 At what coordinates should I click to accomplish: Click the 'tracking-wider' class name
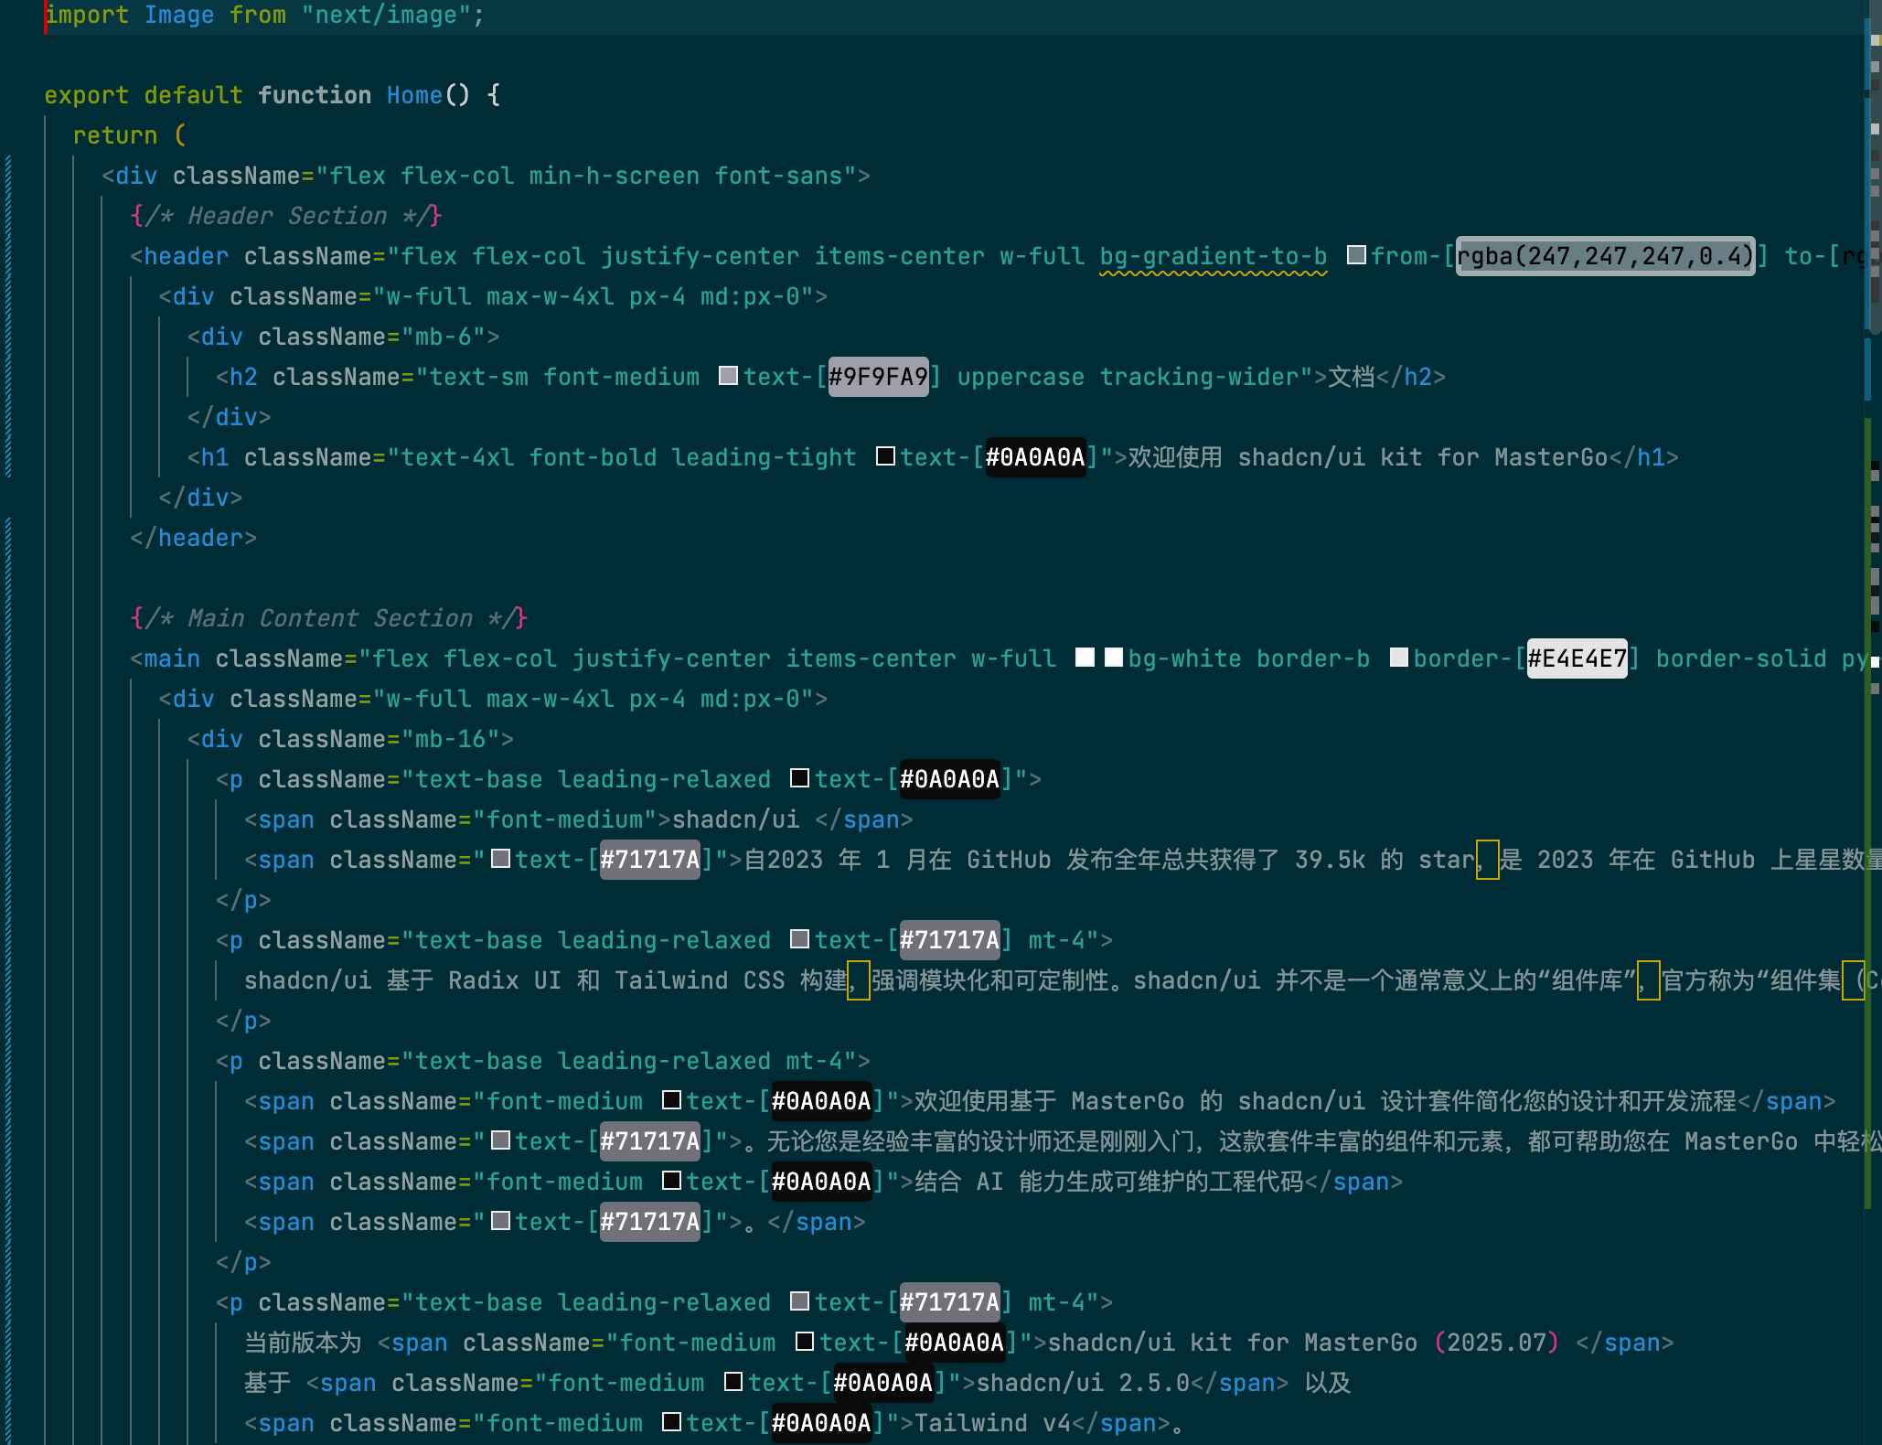coord(1199,377)
